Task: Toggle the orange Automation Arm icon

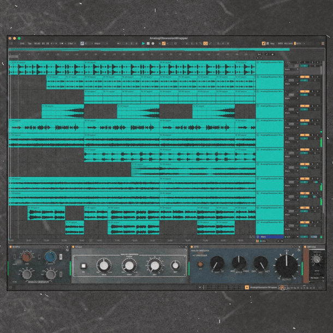Action: click(x=164, y=44)
